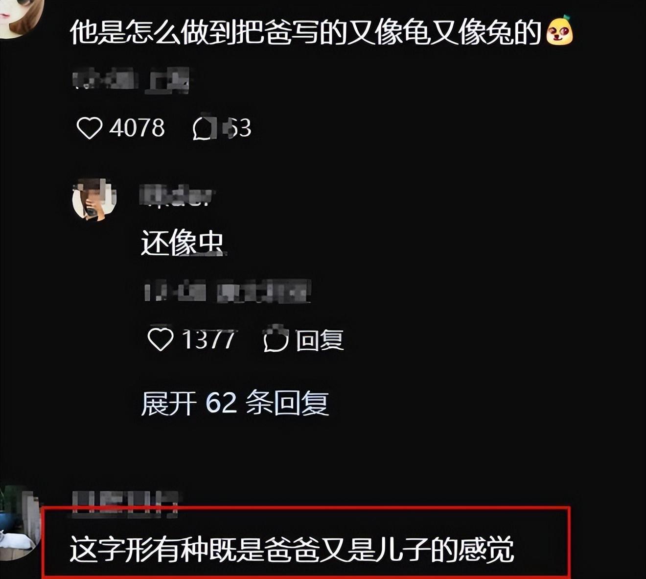Click blurred timestamp under 还像虫 reply
Screen dimensions: 646x579
228,291
